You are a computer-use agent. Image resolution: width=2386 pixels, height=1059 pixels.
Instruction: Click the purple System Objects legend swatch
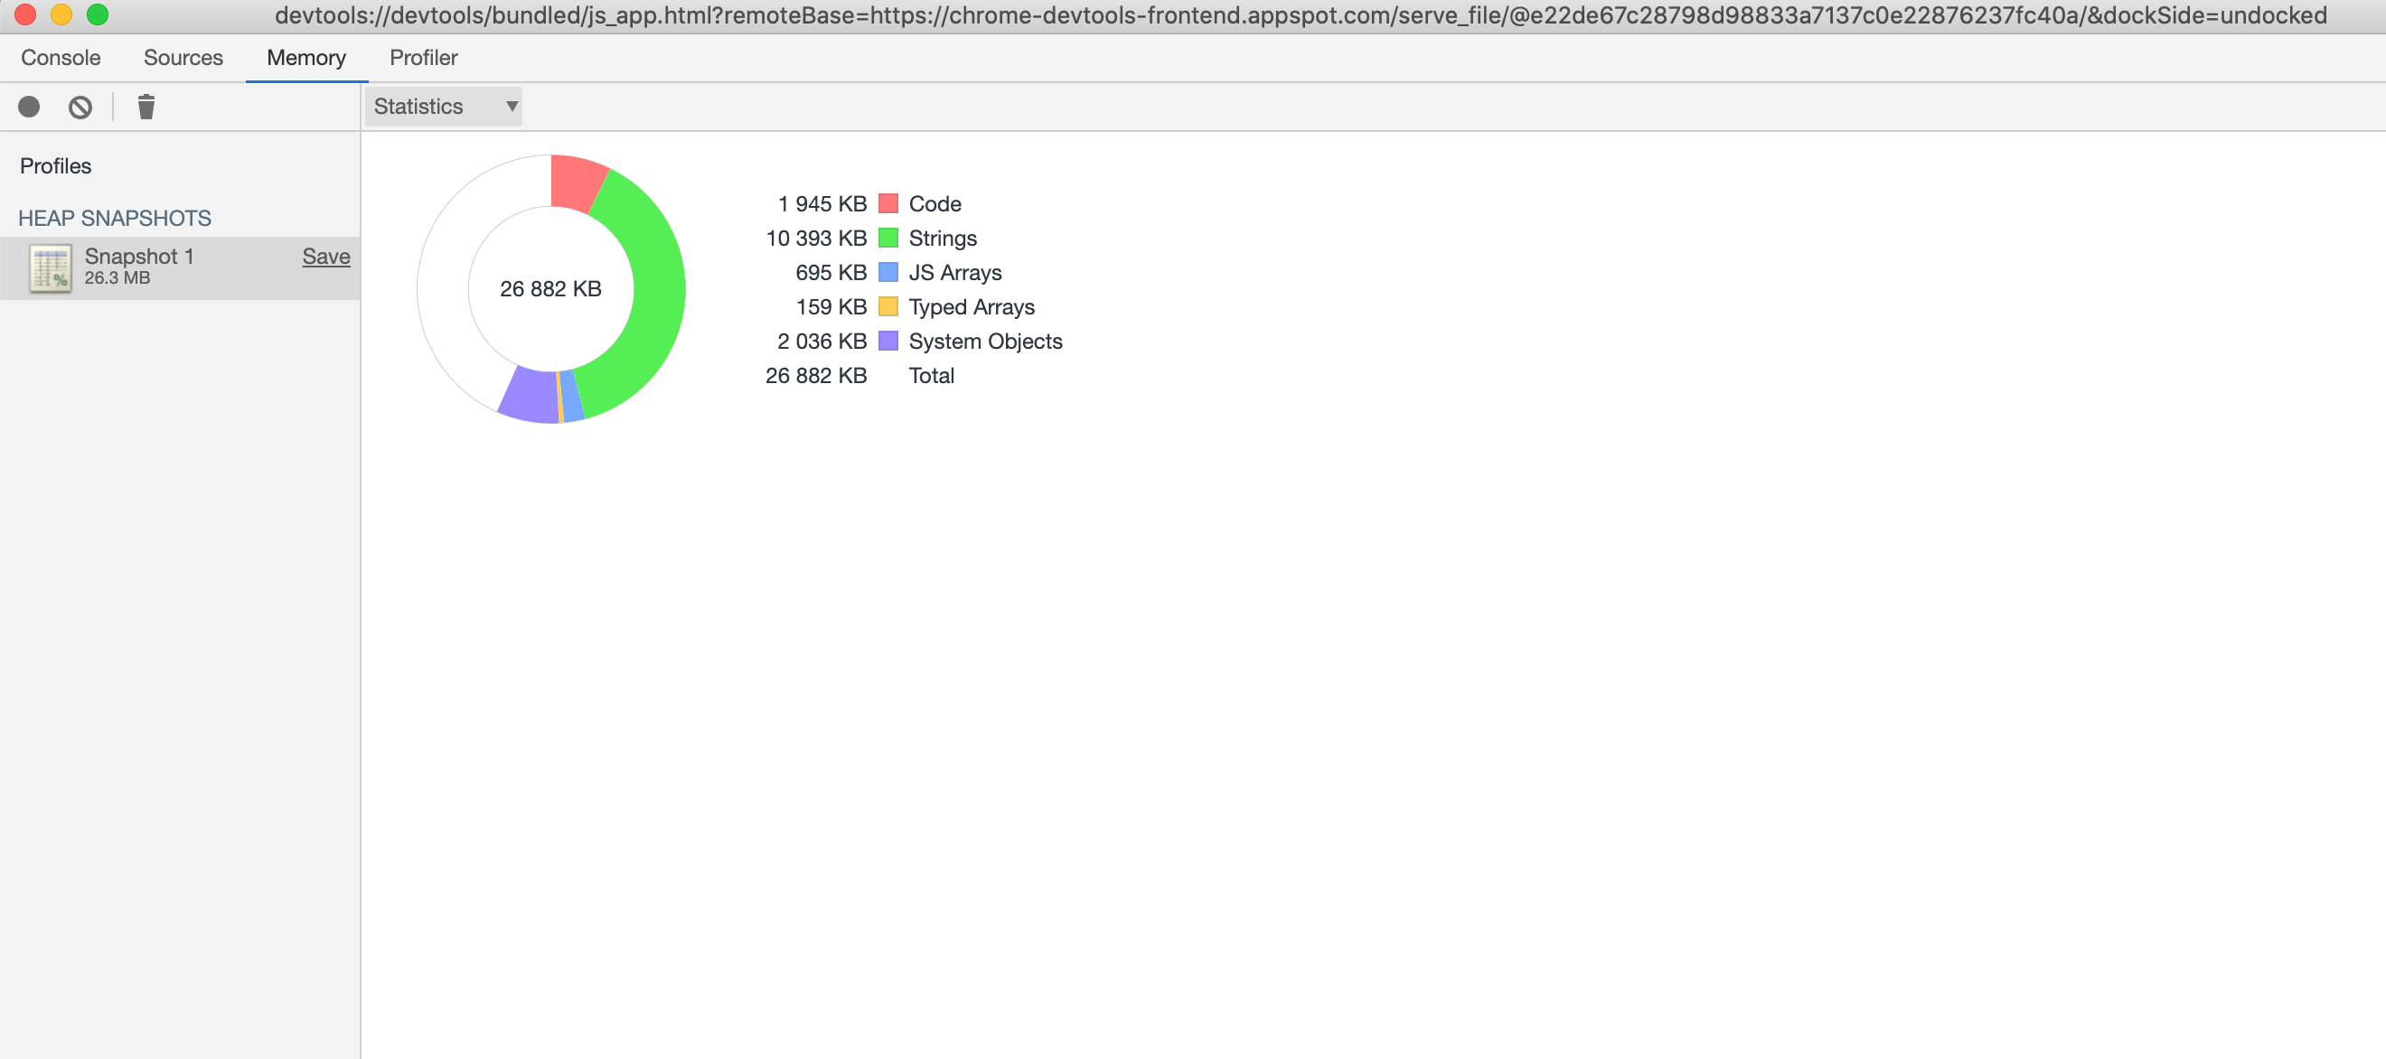pos(888,341)
